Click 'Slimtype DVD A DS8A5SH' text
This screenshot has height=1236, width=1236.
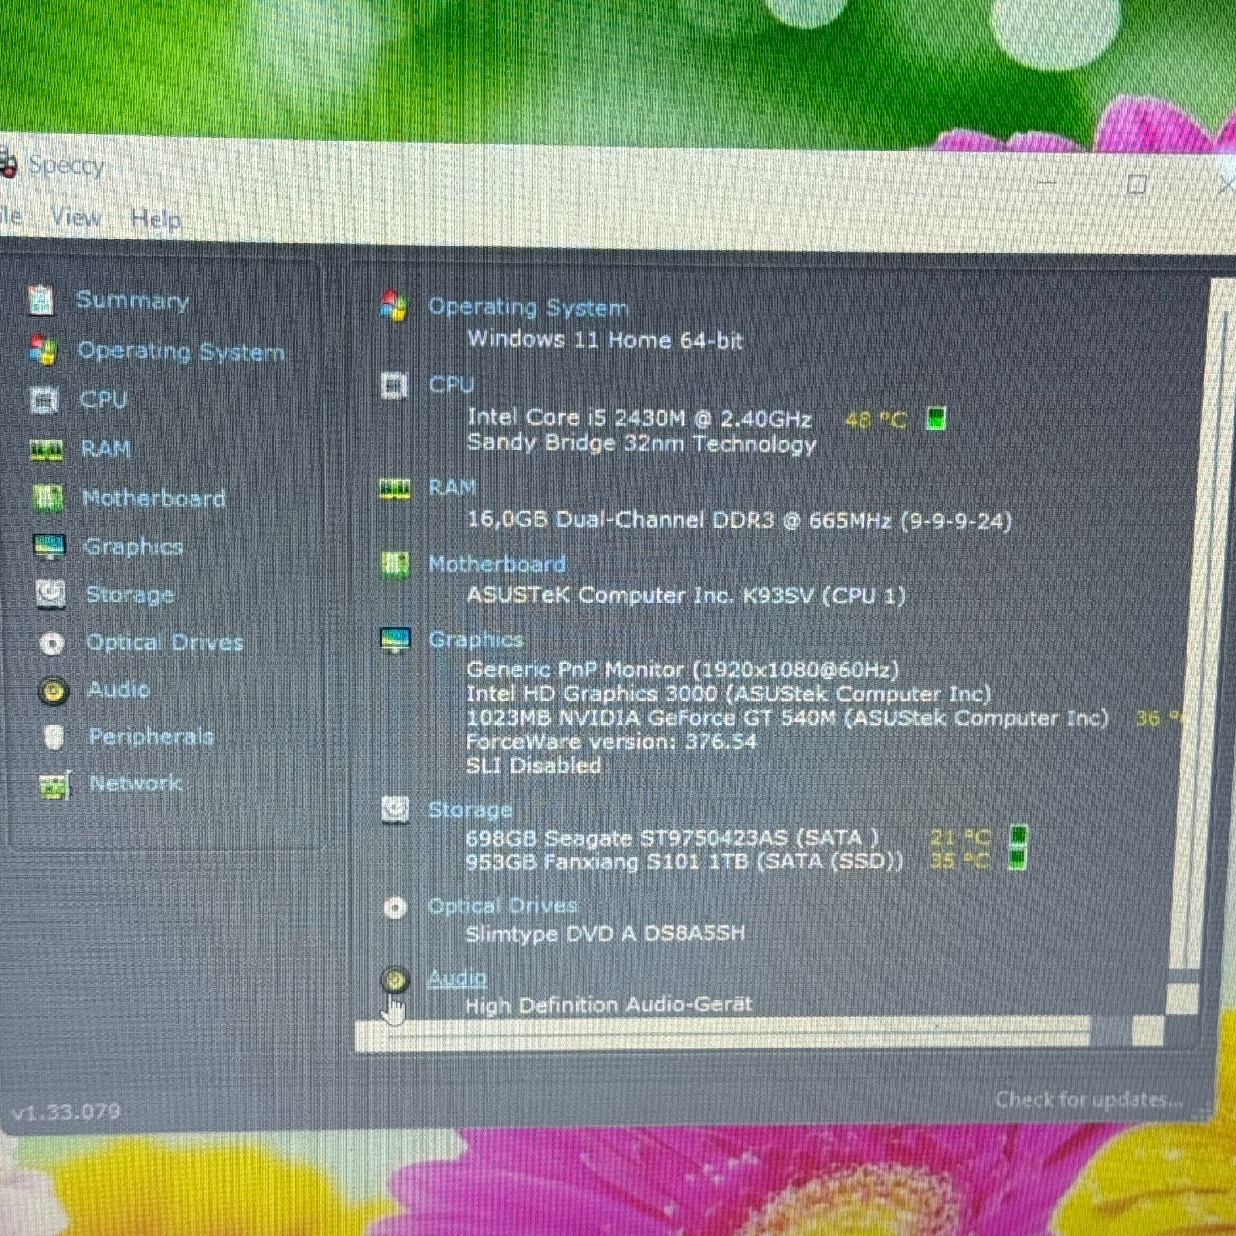point(605,934)
